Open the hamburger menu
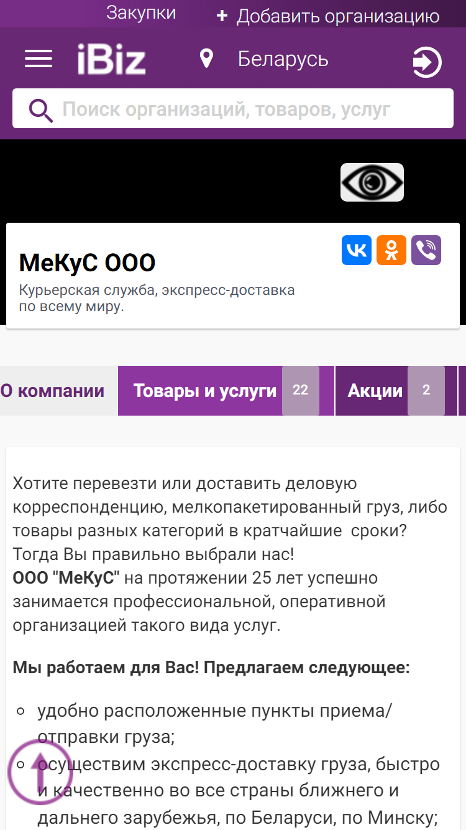 [39, 59]
